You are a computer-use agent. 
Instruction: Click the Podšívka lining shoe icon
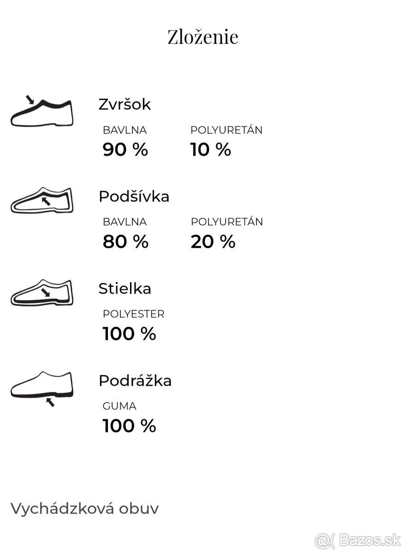tap(42, 201)
